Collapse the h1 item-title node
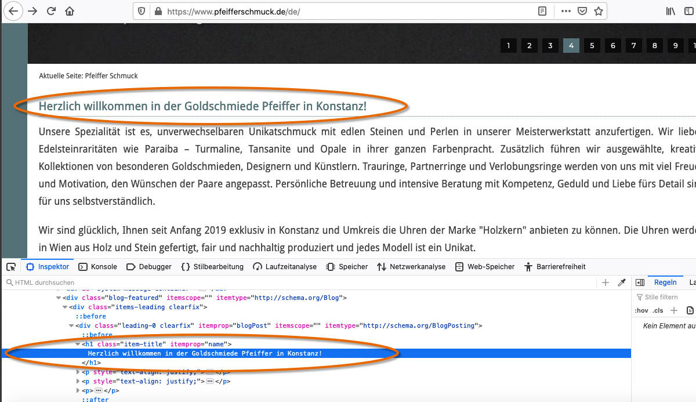The image size is (696, 402). pyautogui.click(x=78, y=344)
